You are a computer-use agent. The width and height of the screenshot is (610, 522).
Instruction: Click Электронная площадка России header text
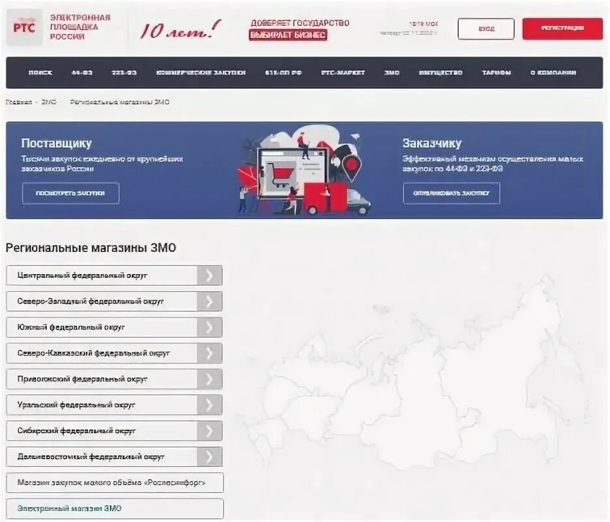click(x=80, y=27)
